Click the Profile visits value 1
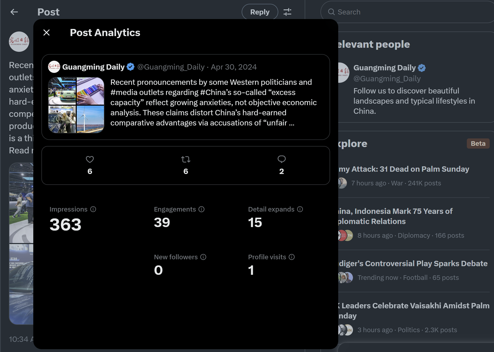494x352 pixels. coord(251,270)
